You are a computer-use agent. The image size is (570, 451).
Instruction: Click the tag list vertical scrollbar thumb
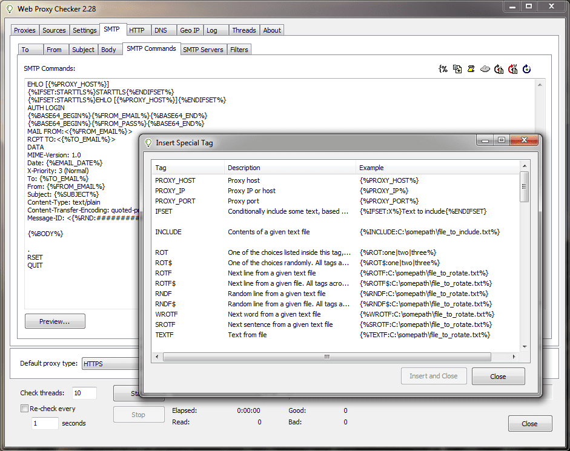524,187
